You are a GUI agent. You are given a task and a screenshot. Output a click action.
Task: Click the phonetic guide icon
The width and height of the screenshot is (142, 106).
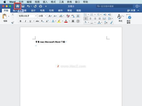(73, 16)
